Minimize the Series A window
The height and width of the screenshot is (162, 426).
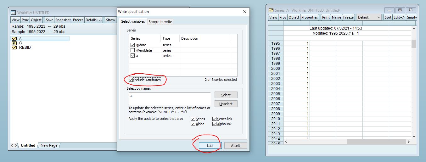pyautogui.click(x=390, y=10)
